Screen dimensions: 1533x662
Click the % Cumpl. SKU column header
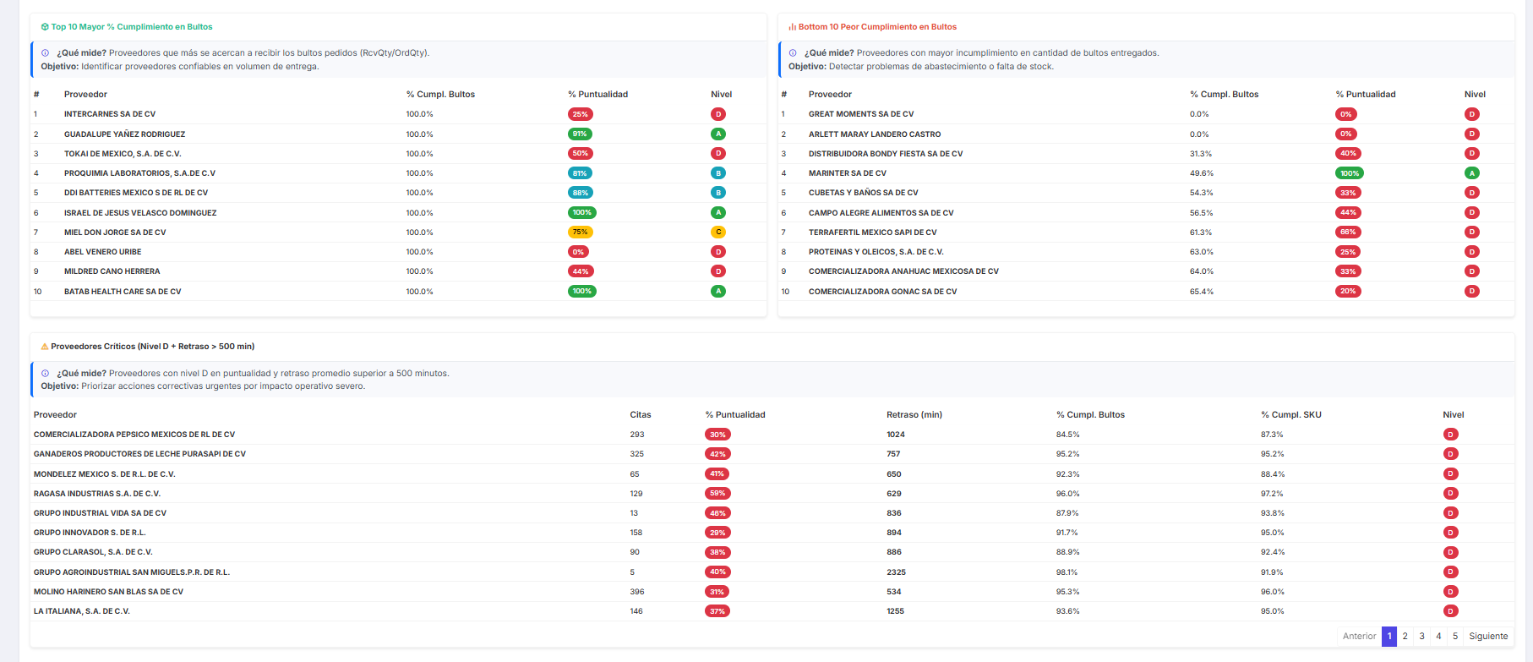(1291, 415)
